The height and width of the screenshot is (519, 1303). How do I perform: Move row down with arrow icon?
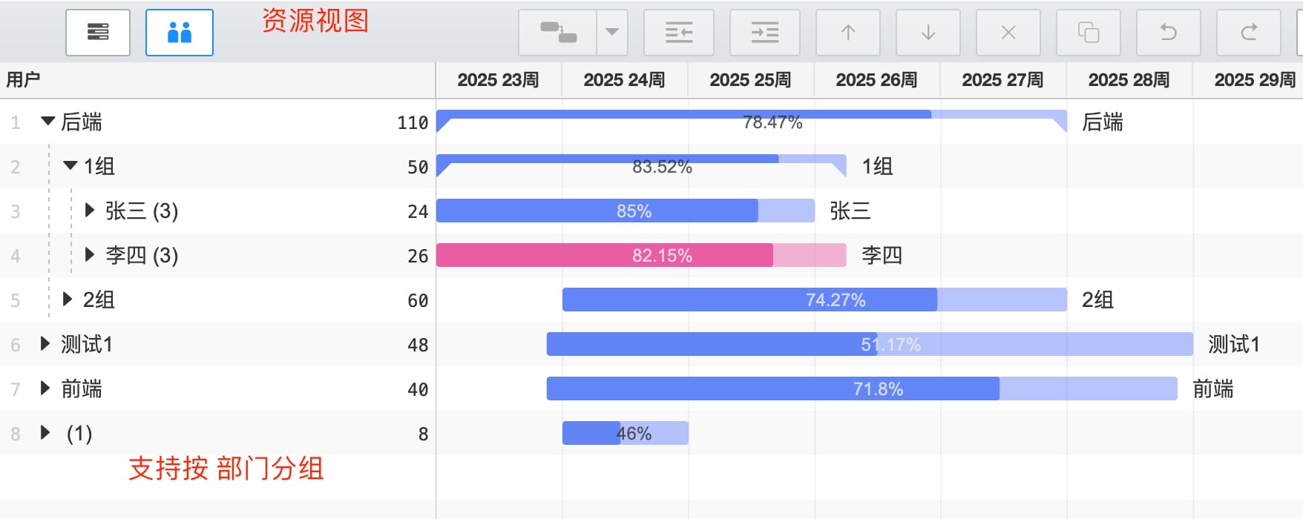pos(928,33)
